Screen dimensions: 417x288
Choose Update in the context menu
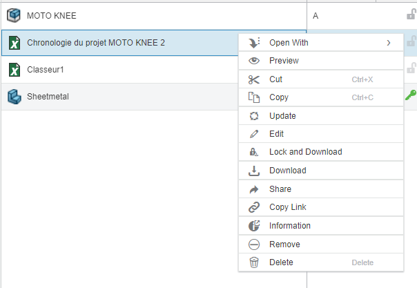pyautogui.click(x=282, y=116)
